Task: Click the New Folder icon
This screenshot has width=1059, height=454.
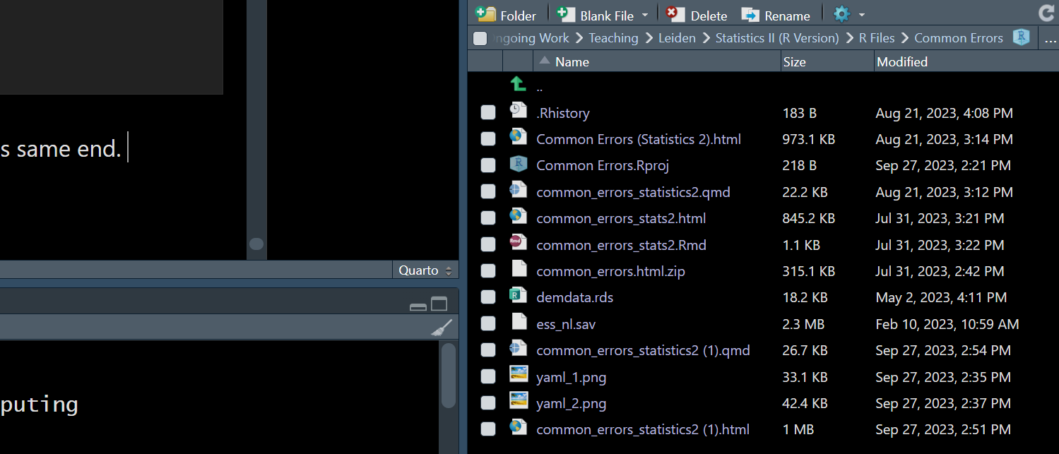Action: (x=486, y=15)
